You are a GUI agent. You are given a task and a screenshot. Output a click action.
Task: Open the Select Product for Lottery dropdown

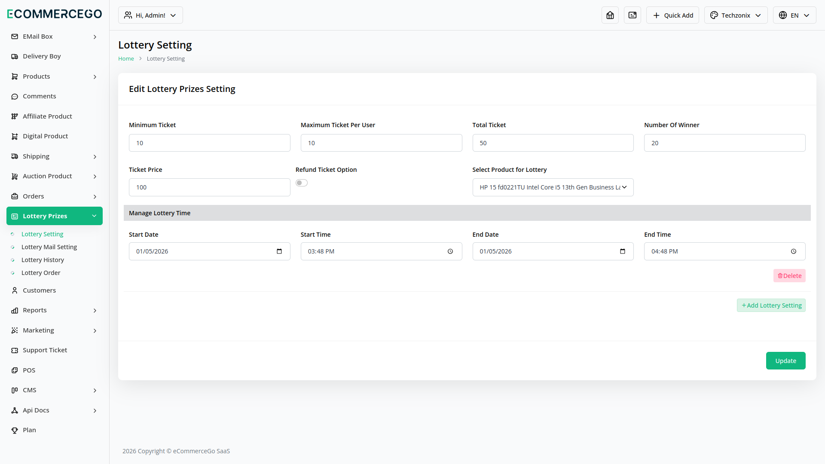pos(553,187)
